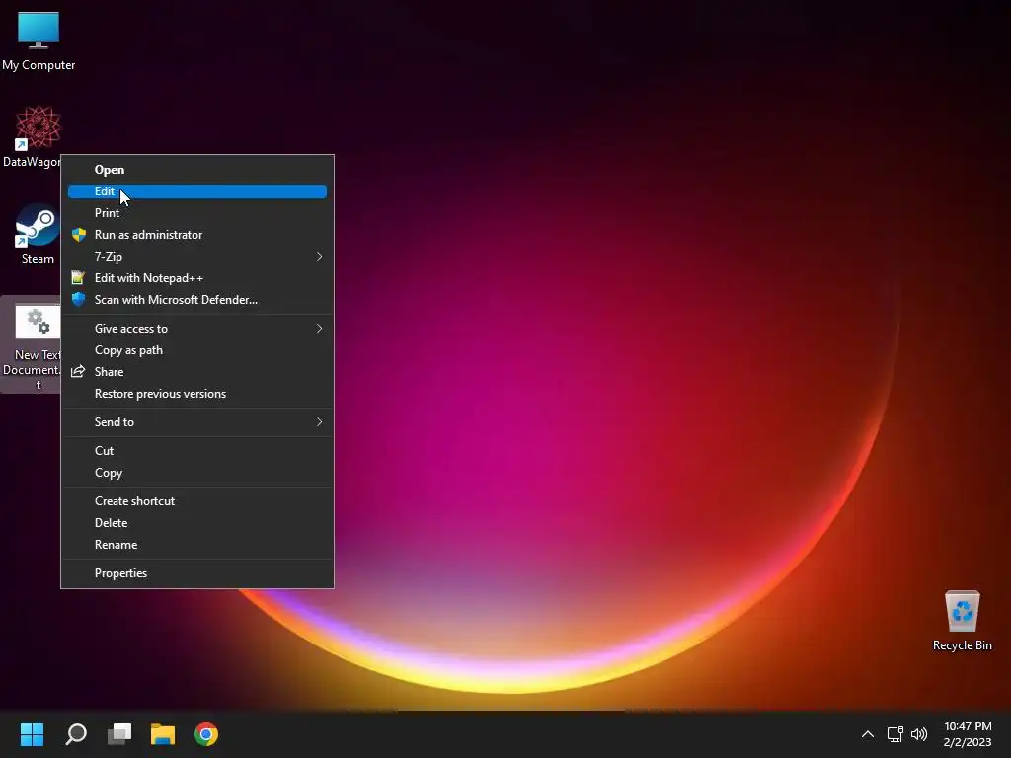Expand the Give access to submenu

197,329
